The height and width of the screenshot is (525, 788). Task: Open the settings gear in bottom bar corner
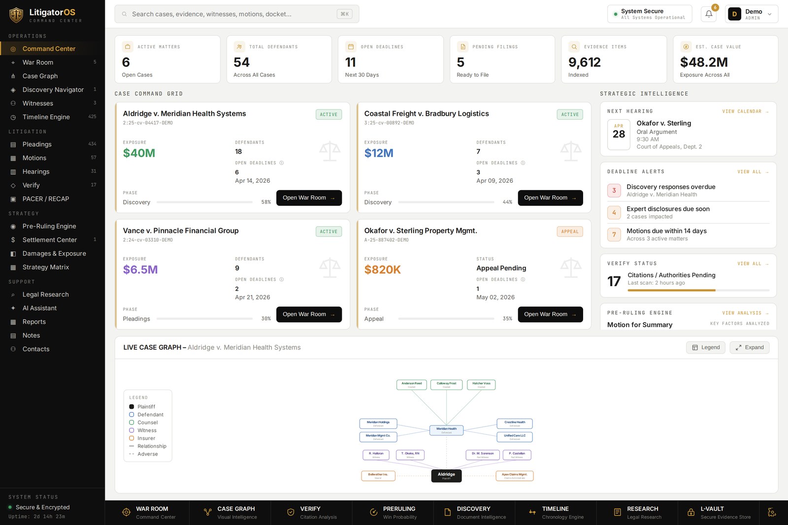pyautogui.click(x=772, y=513)
